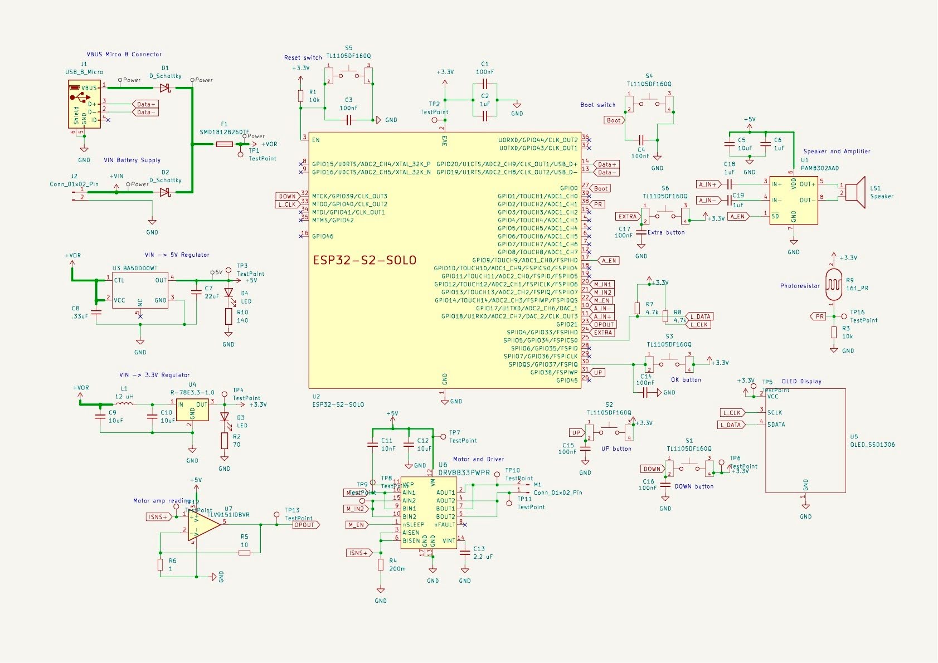Select the L1 12 uH inductor
The width and height of the screenshot is (938, 663).
123,403
